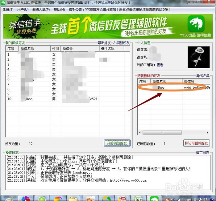The image size is (216, 201).
Task: Click the 备注名称 column header
Action: [x=112, y=49]
